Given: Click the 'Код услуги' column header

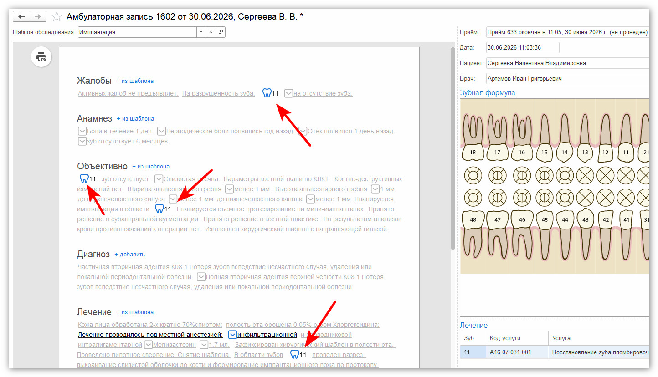Looking at the screenshot, I should pos(517,338).
